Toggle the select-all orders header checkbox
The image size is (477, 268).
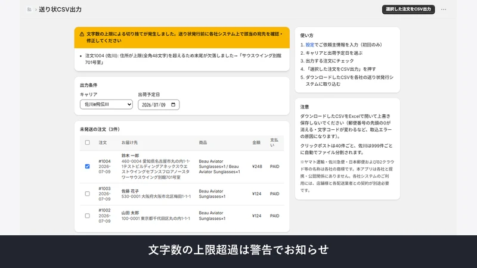coord(87,142)
